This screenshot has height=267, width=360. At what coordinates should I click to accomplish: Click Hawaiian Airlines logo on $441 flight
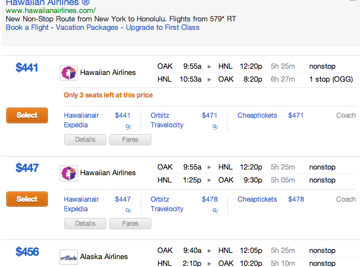click(69, 73)
